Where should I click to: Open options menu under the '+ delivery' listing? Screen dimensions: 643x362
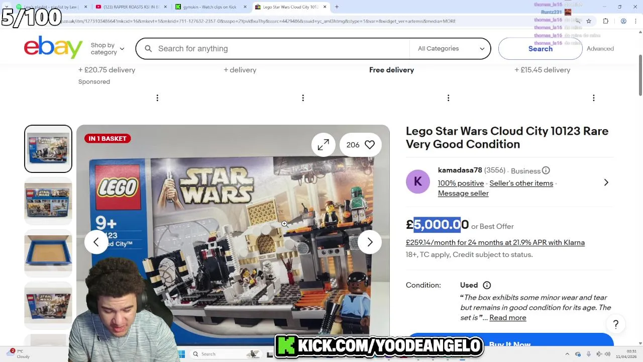point(303,98)
